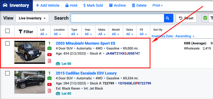Click inside the Search input field
213x99 pixels.
(x=117, y=18)
